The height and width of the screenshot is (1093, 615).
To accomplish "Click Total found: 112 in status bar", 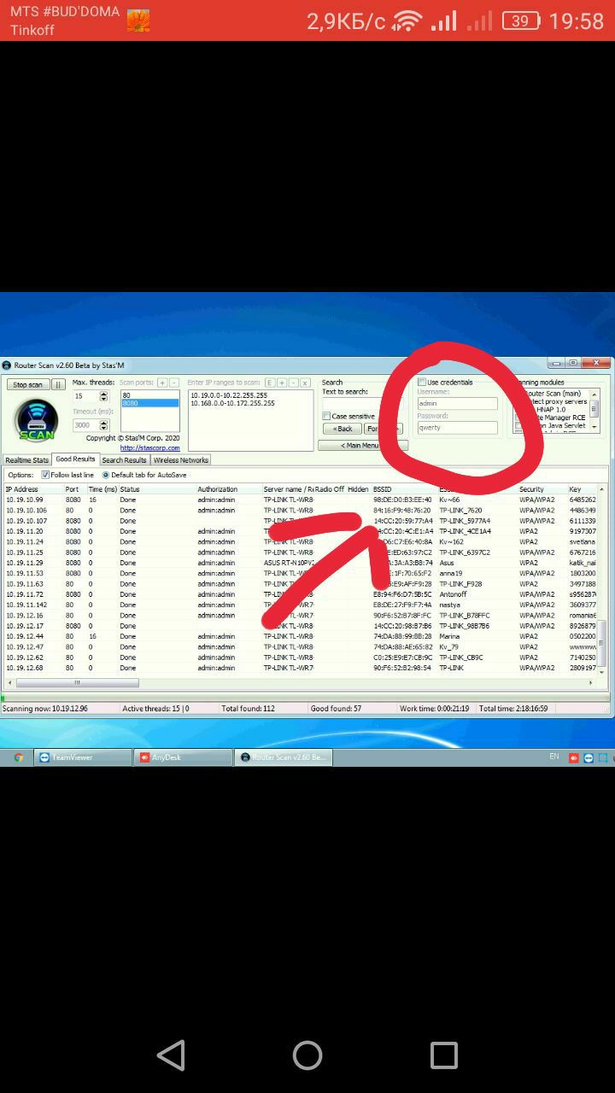I will pos(249,709).
